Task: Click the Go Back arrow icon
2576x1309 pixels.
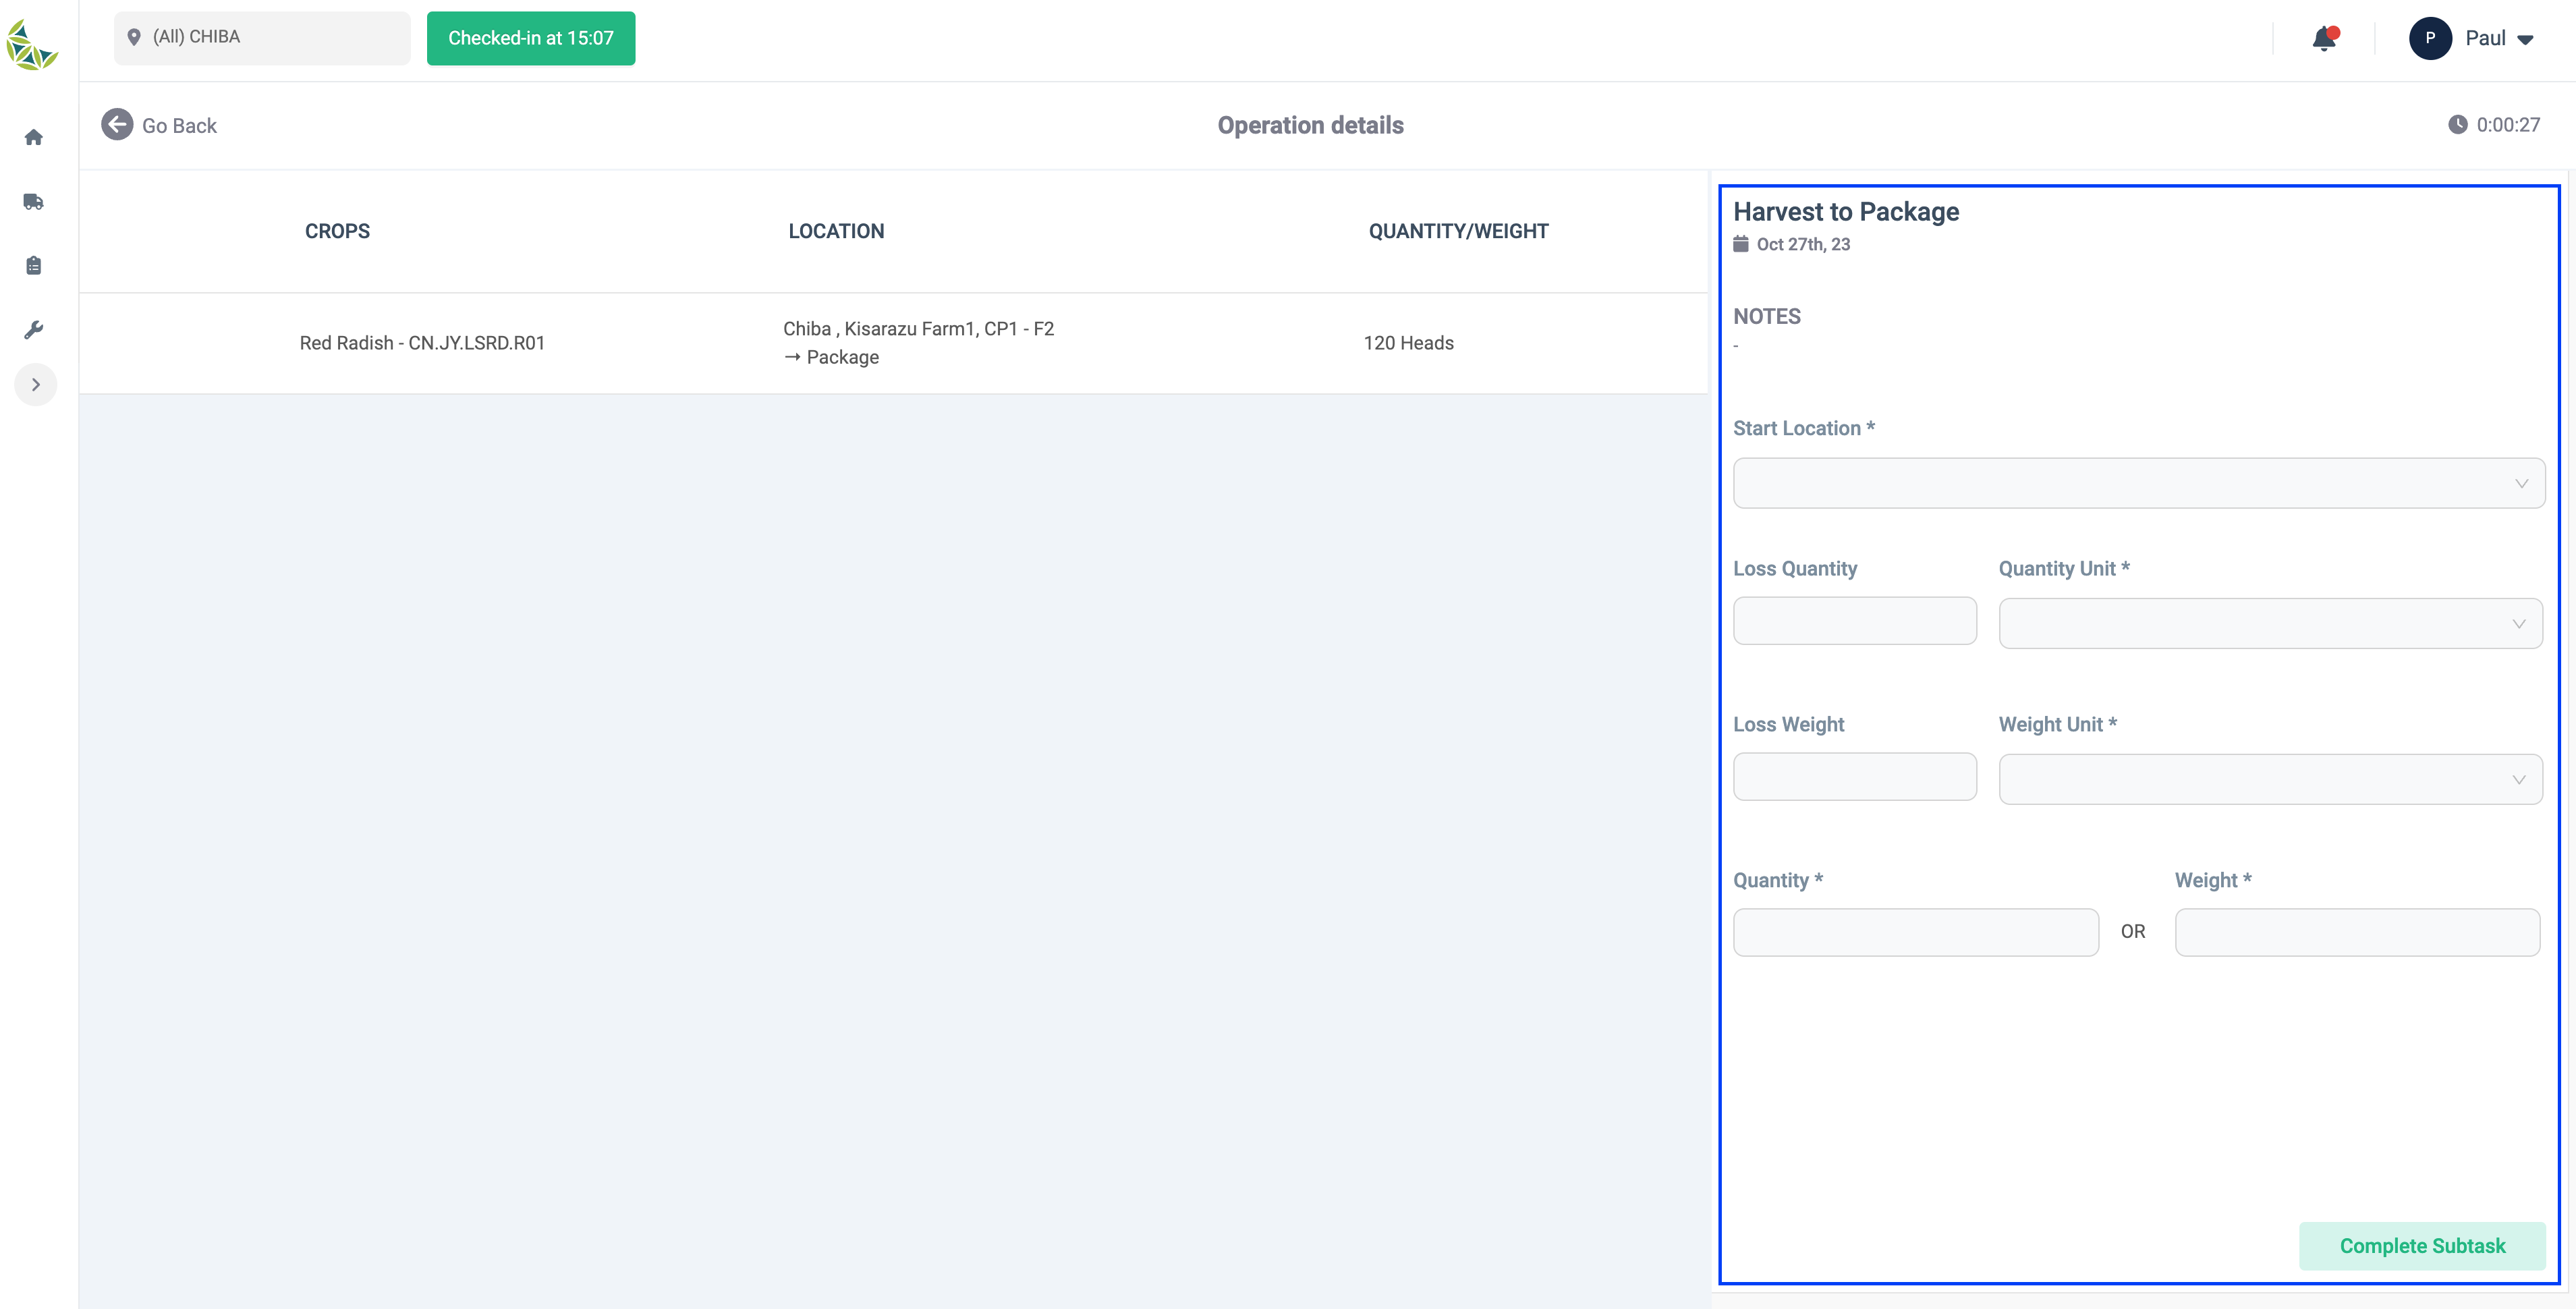Action: click(117, 125)
